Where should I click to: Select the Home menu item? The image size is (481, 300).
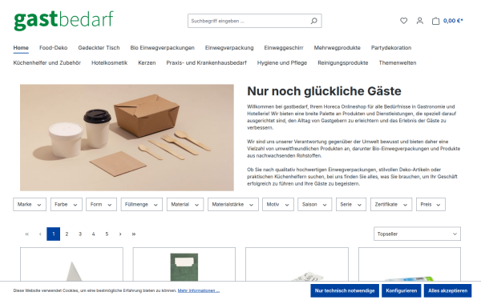21,48
